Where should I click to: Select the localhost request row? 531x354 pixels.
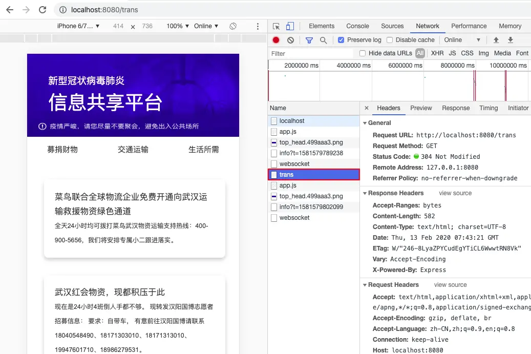(x=313, y=120)
